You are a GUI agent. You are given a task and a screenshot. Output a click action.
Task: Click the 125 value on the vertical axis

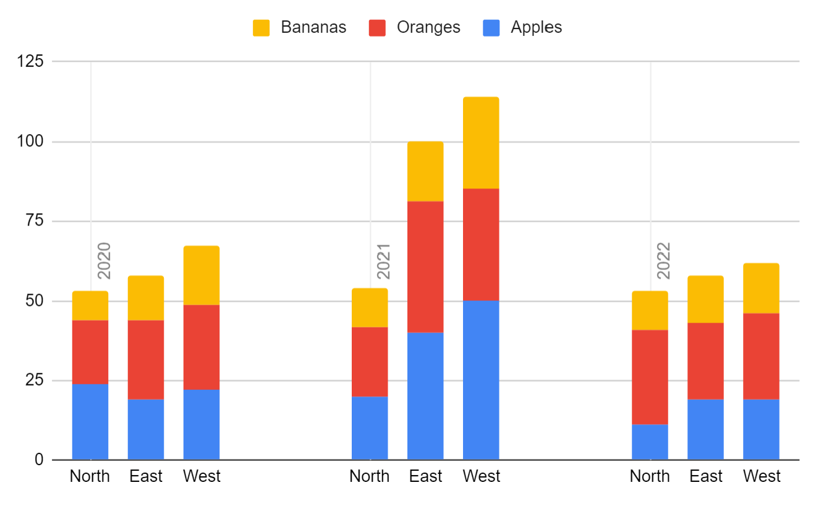coord(31,62)
